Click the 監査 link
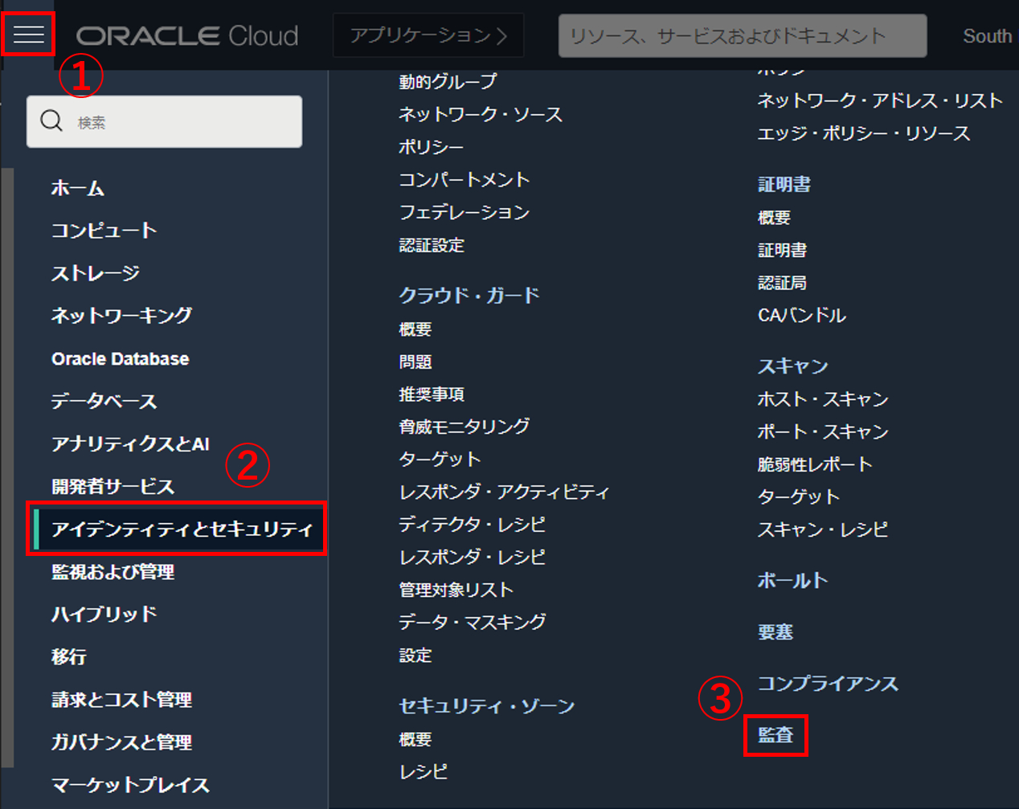This screenshot has width=1019, height=809. point(776,735)
